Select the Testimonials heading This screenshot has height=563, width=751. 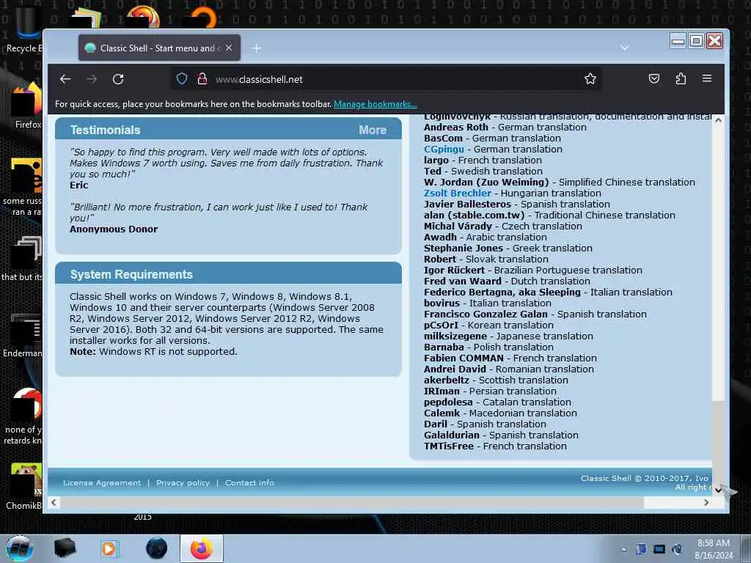[106, 130]
